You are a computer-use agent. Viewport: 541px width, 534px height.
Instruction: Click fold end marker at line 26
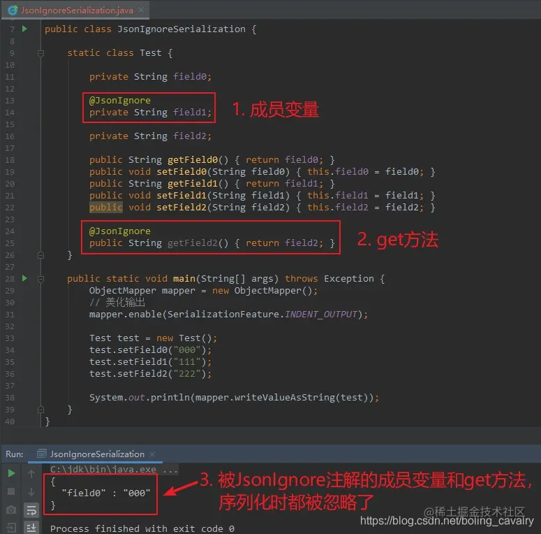click(40, 255)
